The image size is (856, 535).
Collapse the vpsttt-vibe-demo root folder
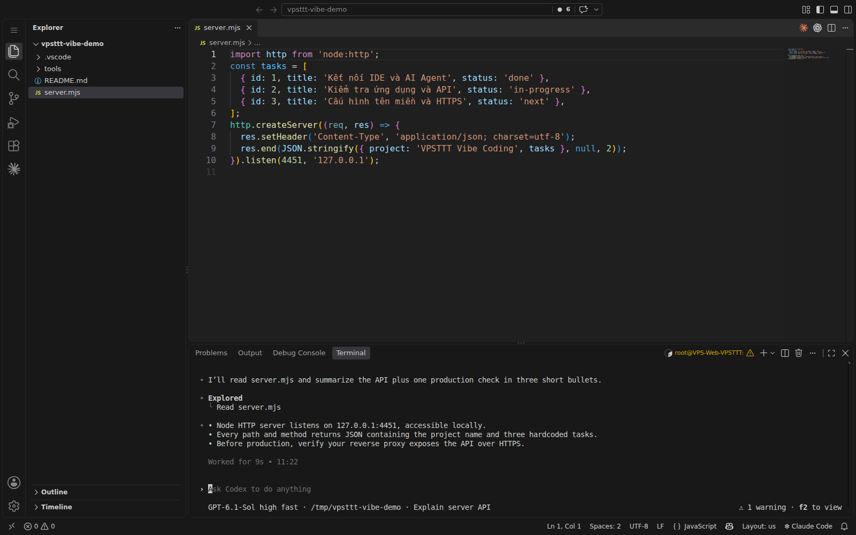(106, 44)
